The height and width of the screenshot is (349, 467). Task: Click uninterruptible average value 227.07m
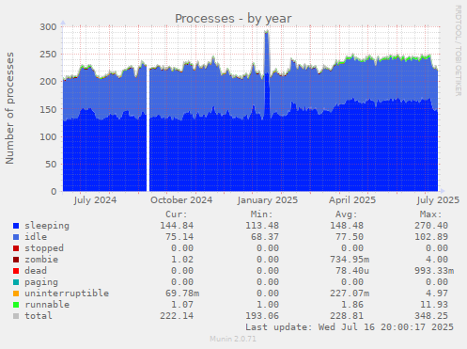point(350,293)
